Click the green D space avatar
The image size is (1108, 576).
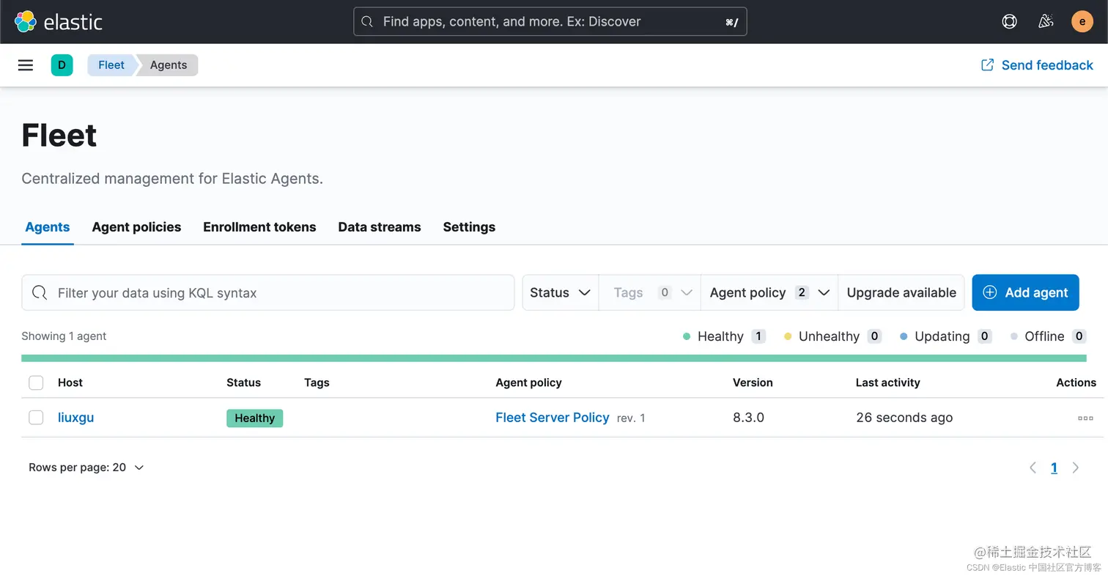[x=62, y=65]
